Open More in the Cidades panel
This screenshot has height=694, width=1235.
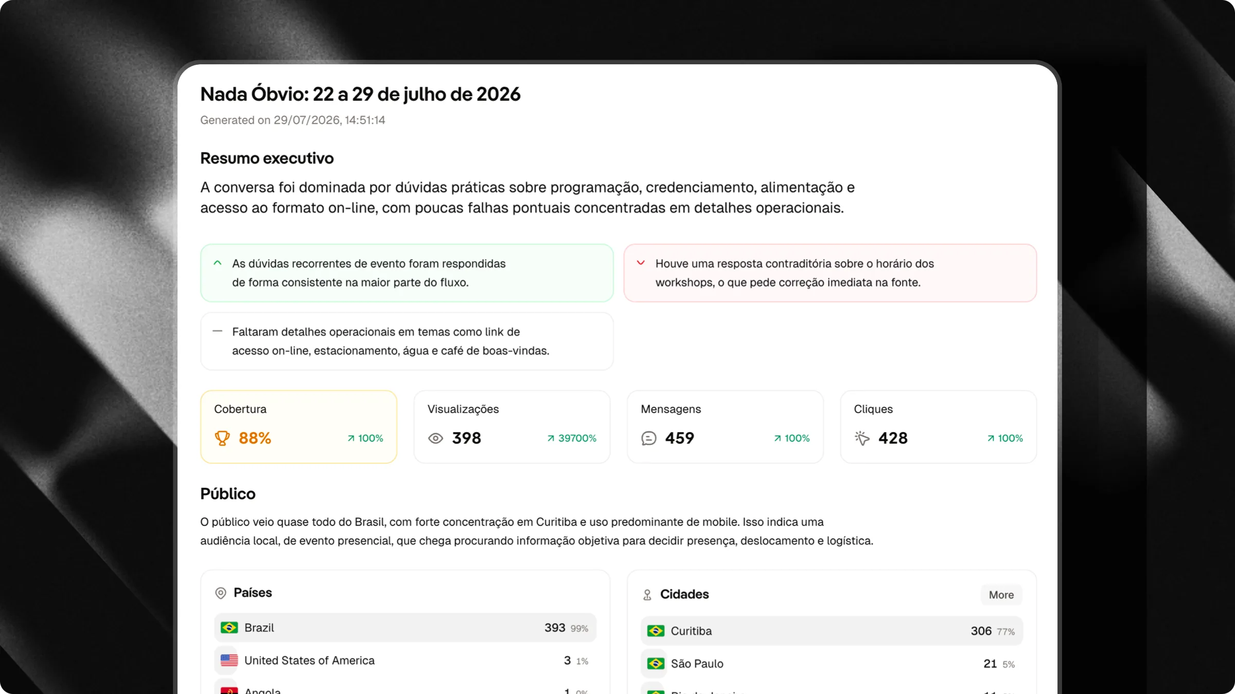click(x=1001, y=595)
